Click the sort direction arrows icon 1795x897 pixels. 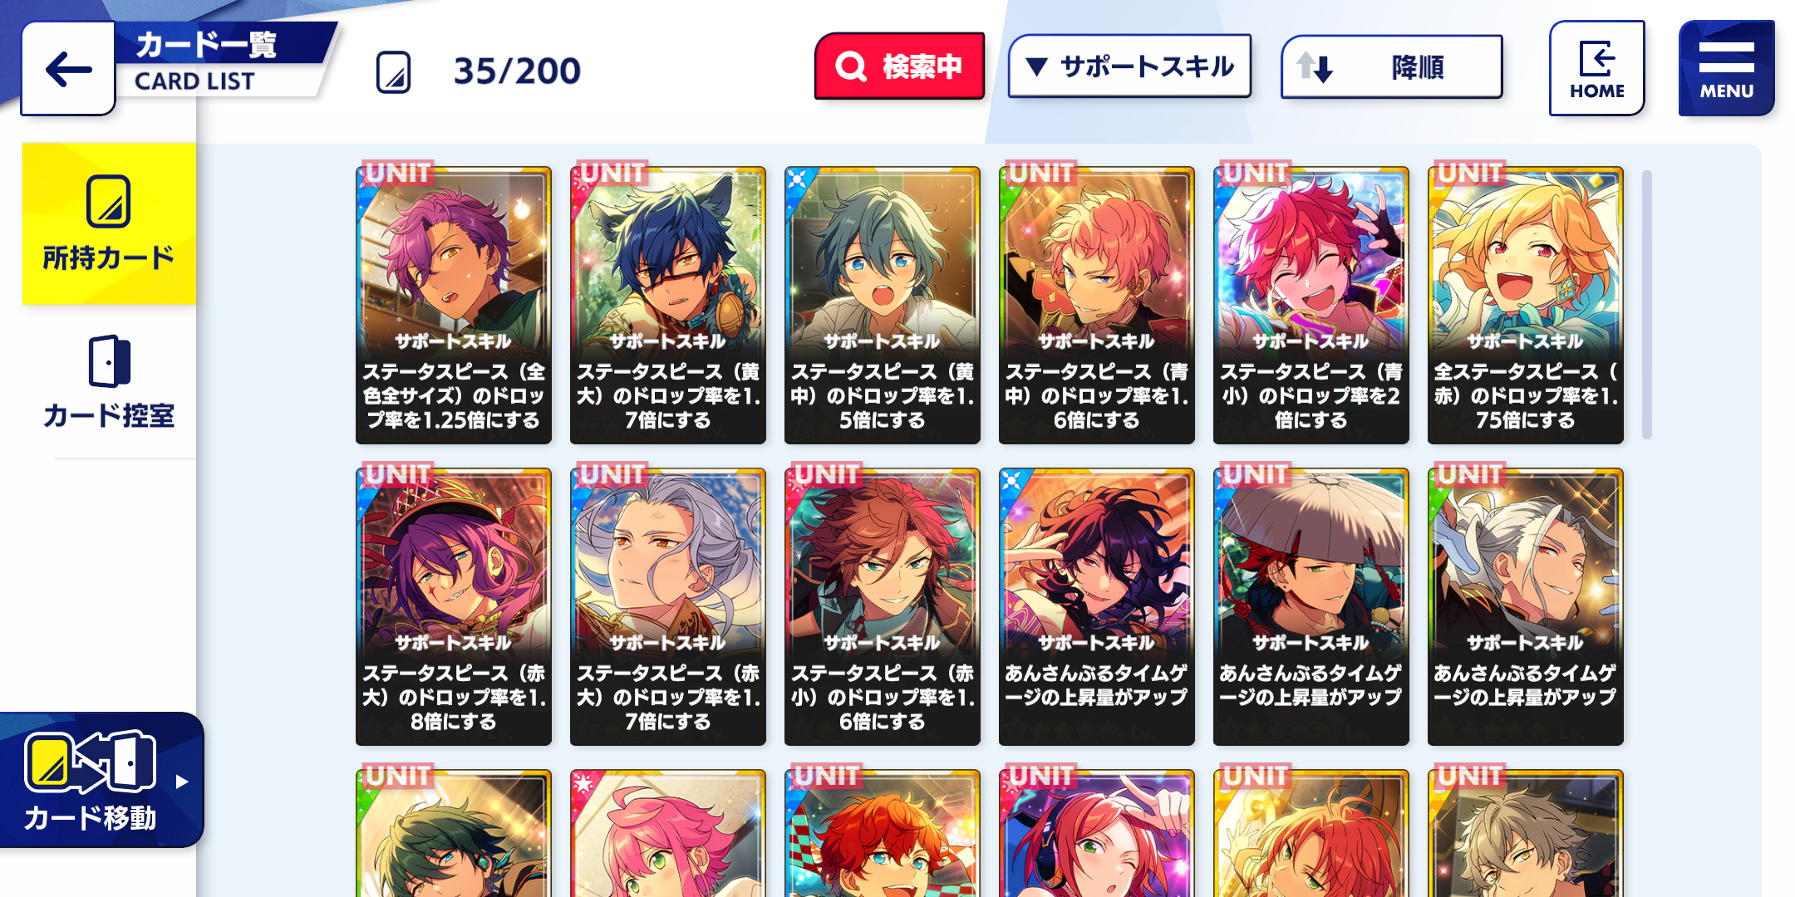click(x=1315, y=66)
